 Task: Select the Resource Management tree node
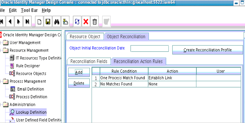pyautogui.click(x=29, y=50)
